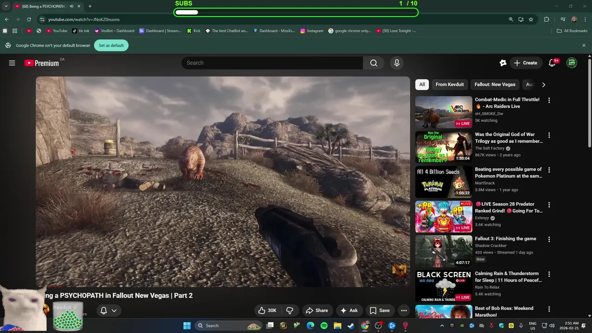Open the Arc Raiders Live thumbnail
Screen dimensions: 592x333
444,112
